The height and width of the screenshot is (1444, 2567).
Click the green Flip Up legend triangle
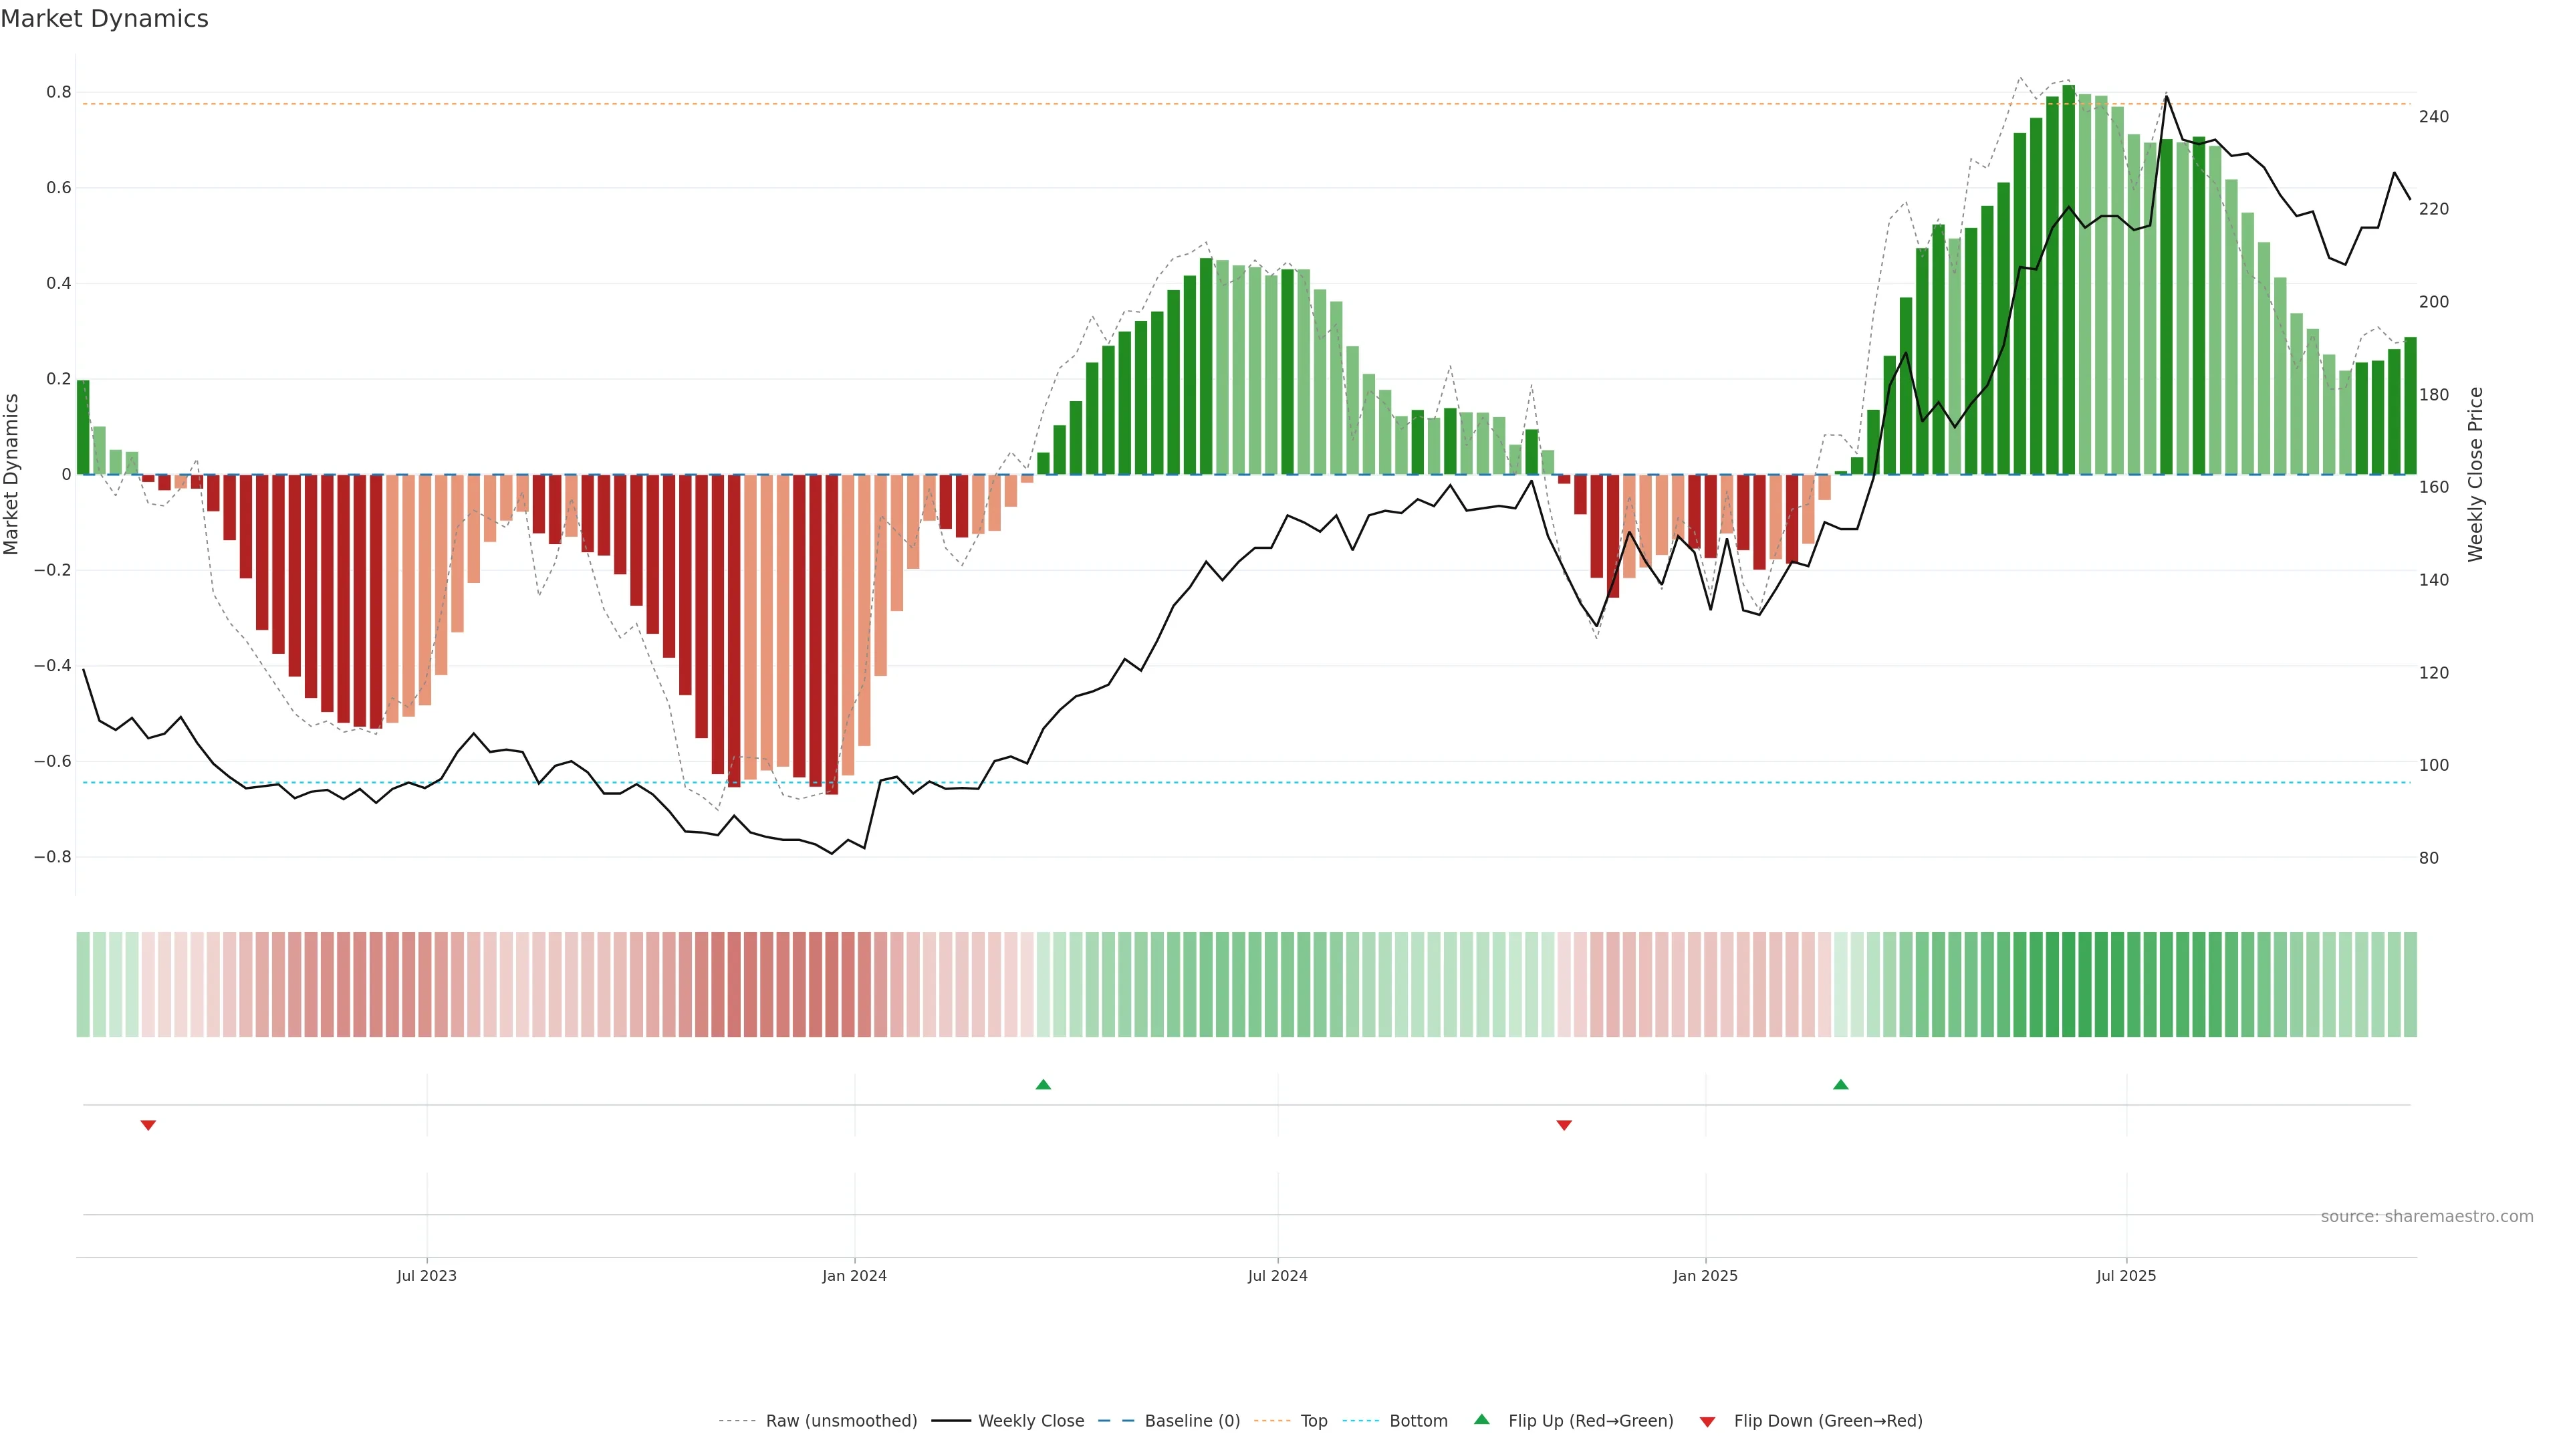point(1482,1419)
